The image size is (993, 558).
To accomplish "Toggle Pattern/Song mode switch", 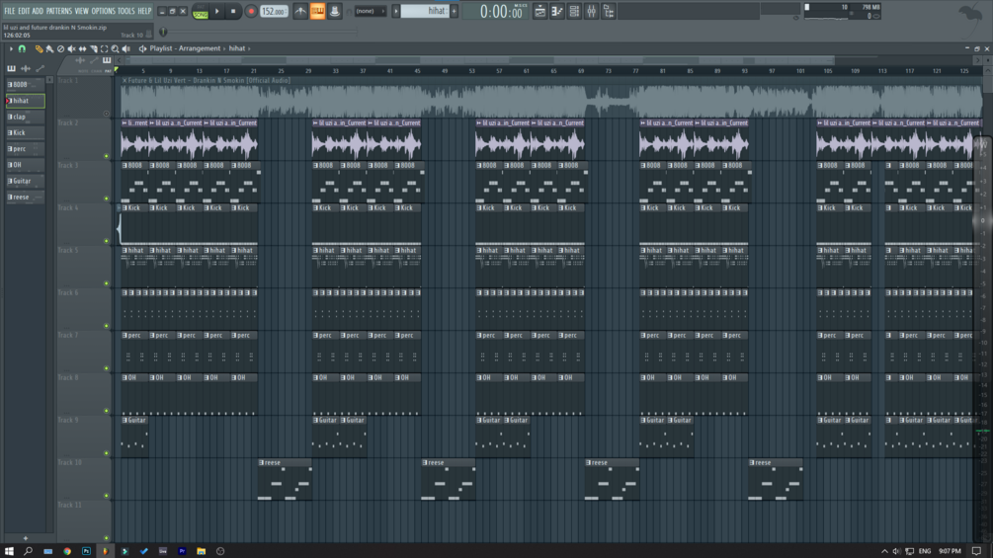I will click(201, 12).
